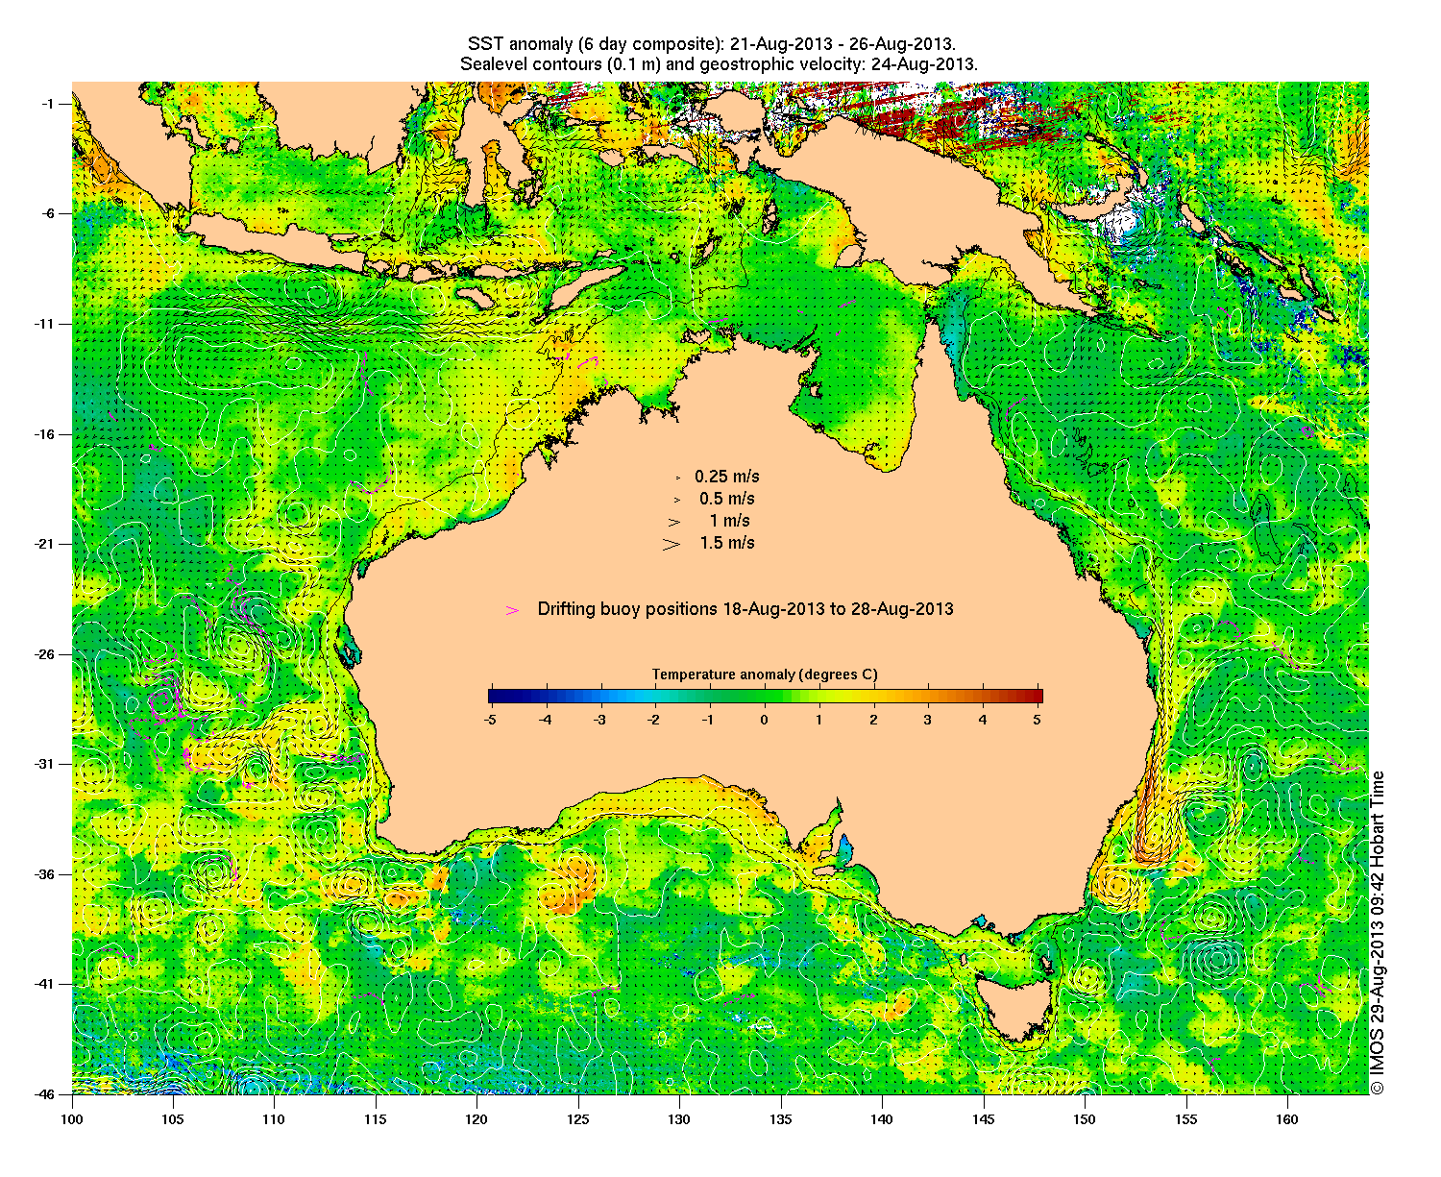Screen dimensions: 1441x1177
Task: Click the '3' colorbar tick label
Action: [x=929, y=719]
